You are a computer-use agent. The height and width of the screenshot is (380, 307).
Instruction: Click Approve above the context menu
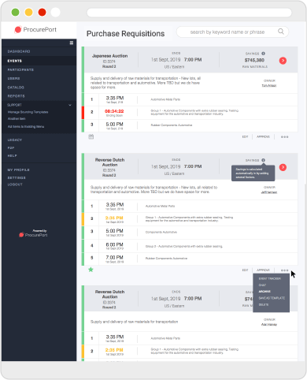click(263, 270)
